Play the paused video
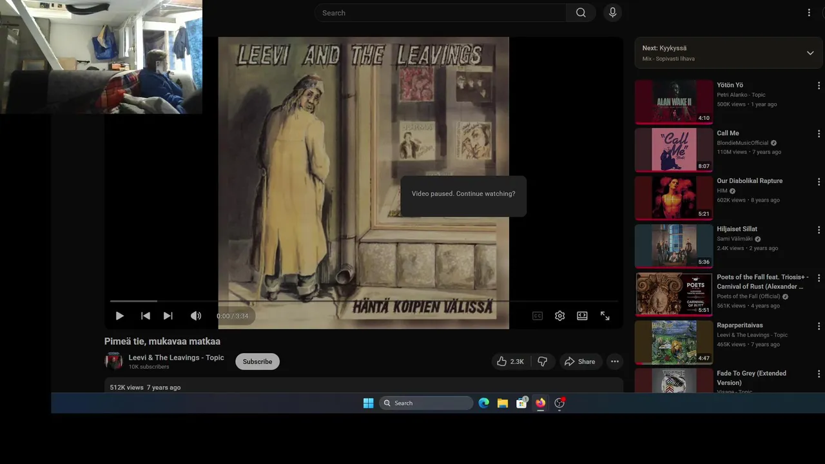 coord(119,316)
